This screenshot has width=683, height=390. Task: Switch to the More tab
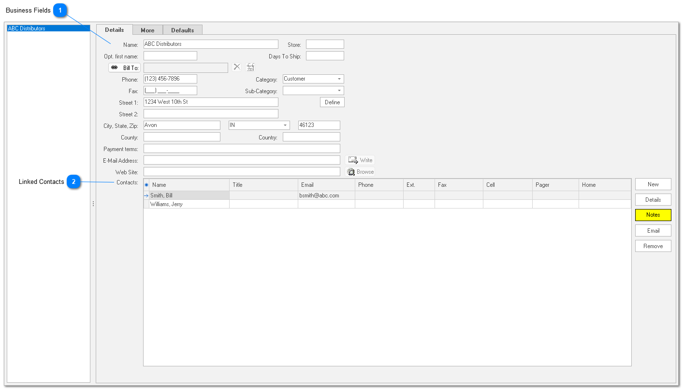click(x=147, y=30)
